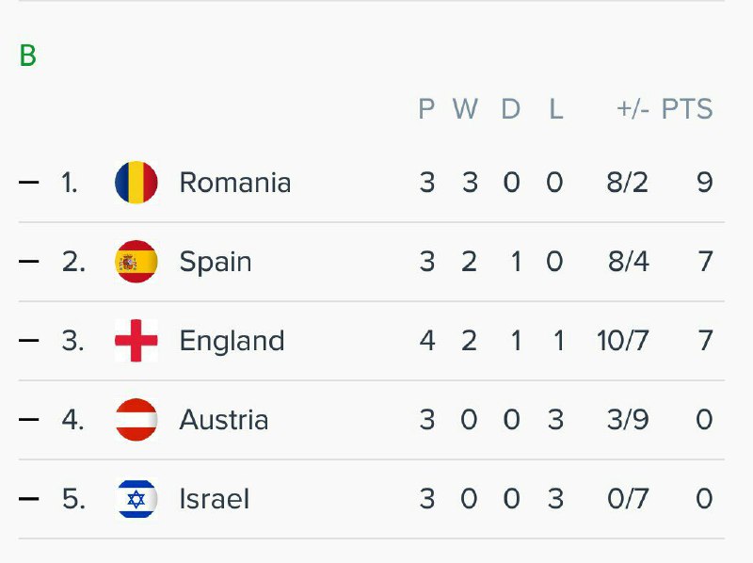Viewport: 753px width, 563px height.
Task: Open the Spain team link
Action: (x=215, y=262)
